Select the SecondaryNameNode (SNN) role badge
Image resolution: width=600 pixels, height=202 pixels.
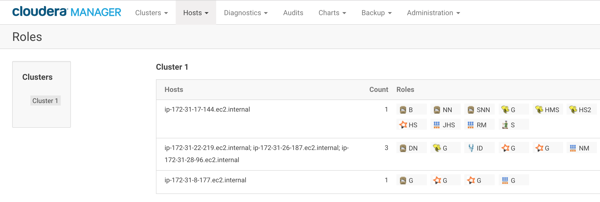479,109
